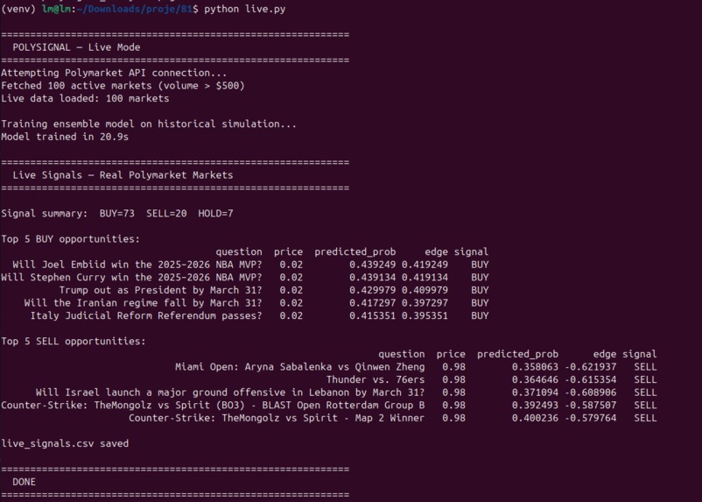This screenshot has height=502, width=702.
Task: Click 'Live data loaded: 100 markets' line
Action: tap(85, 99)
